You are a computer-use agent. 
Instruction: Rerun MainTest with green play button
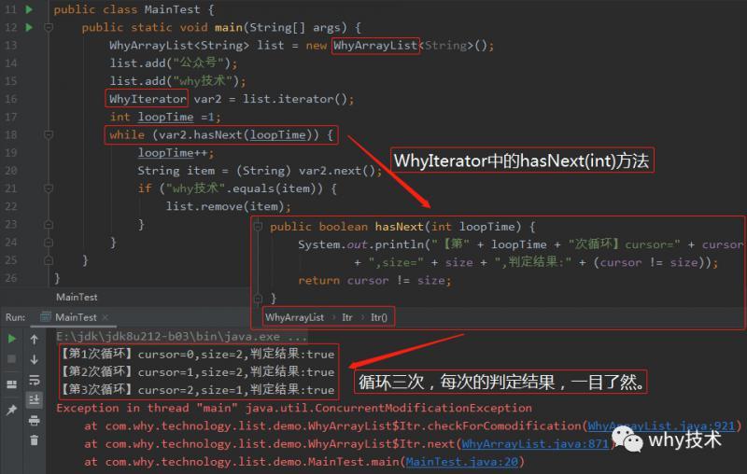[x=12, y=339]
